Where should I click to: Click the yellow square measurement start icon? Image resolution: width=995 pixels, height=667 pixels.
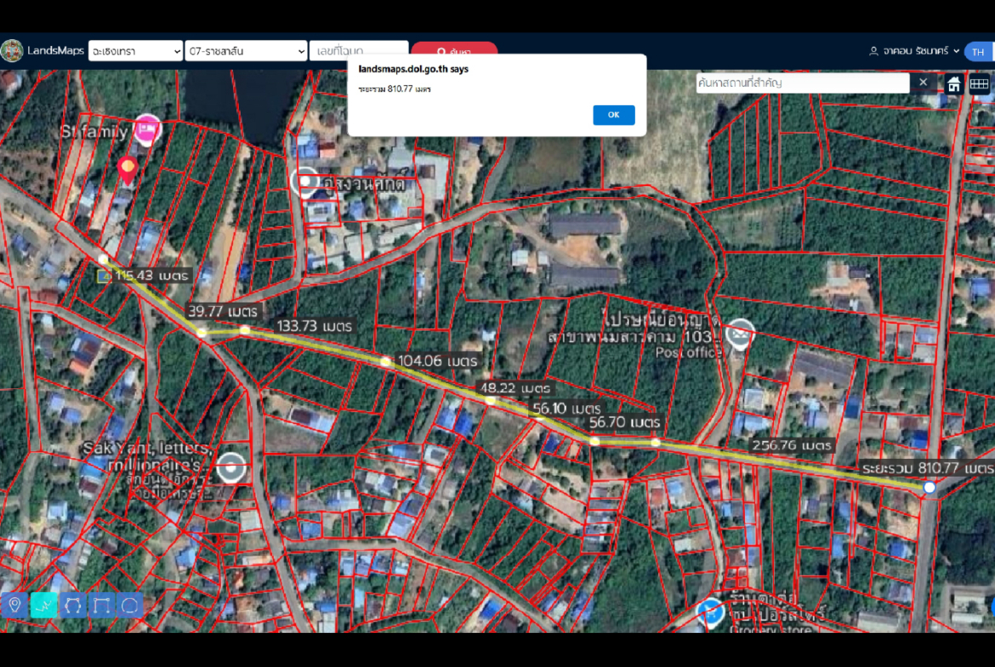[x=104, y=276]
